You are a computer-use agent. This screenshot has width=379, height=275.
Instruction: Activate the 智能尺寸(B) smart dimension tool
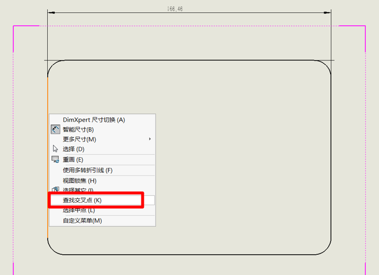(x=102, y=130)
